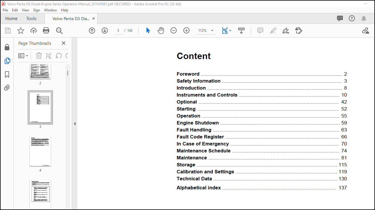
Task: Zoom out with minus icon
Action: pos(174,31)
